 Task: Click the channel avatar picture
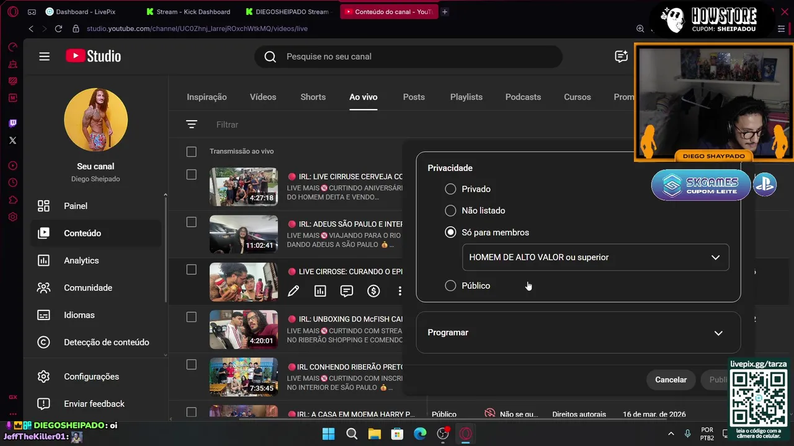point(96,120)
